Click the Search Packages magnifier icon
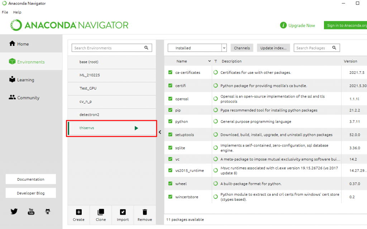The width and height of the screenshot is (367, 229). pyautogui.click(x=334, y=48)
